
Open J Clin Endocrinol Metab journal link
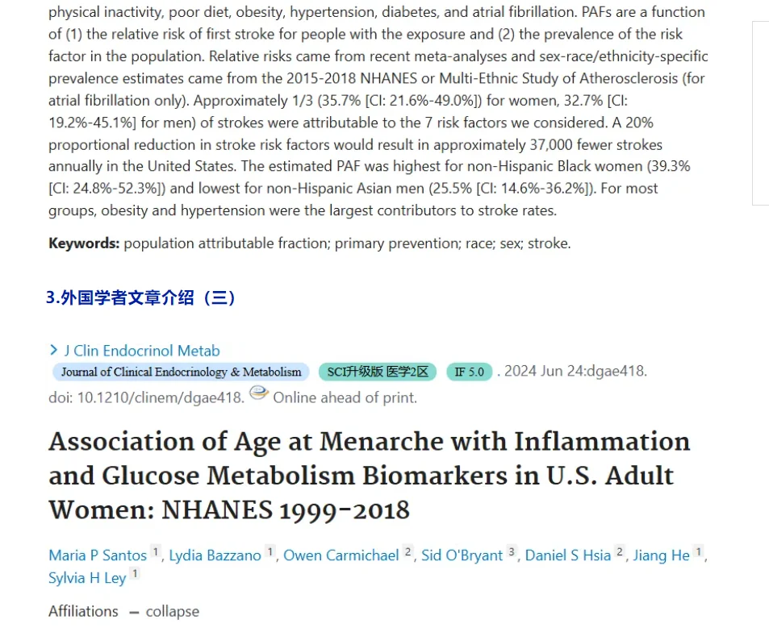click(142, 351)
